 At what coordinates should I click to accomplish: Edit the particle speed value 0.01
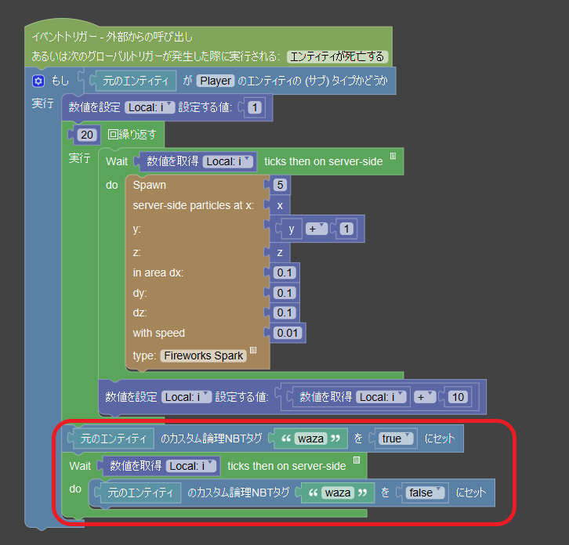286,333
